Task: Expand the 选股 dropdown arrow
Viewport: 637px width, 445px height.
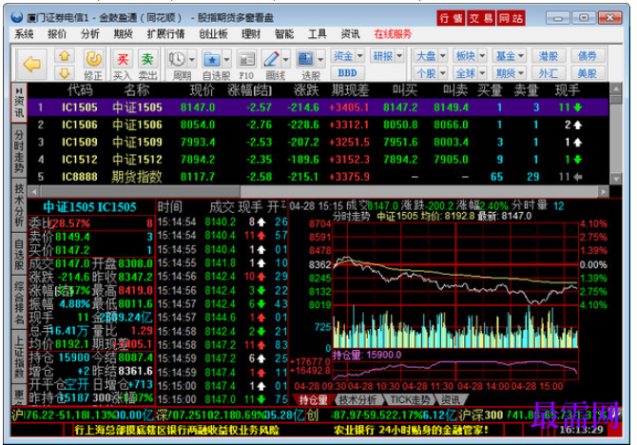Action: (320, 60)
